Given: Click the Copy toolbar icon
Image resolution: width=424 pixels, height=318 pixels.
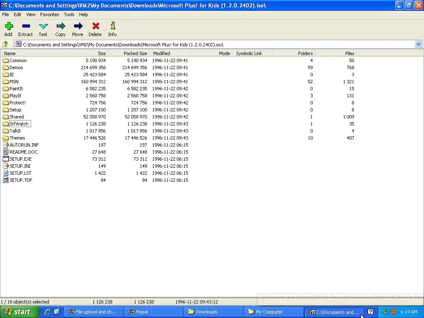Looking at the screenshot, I should [60, 26].
